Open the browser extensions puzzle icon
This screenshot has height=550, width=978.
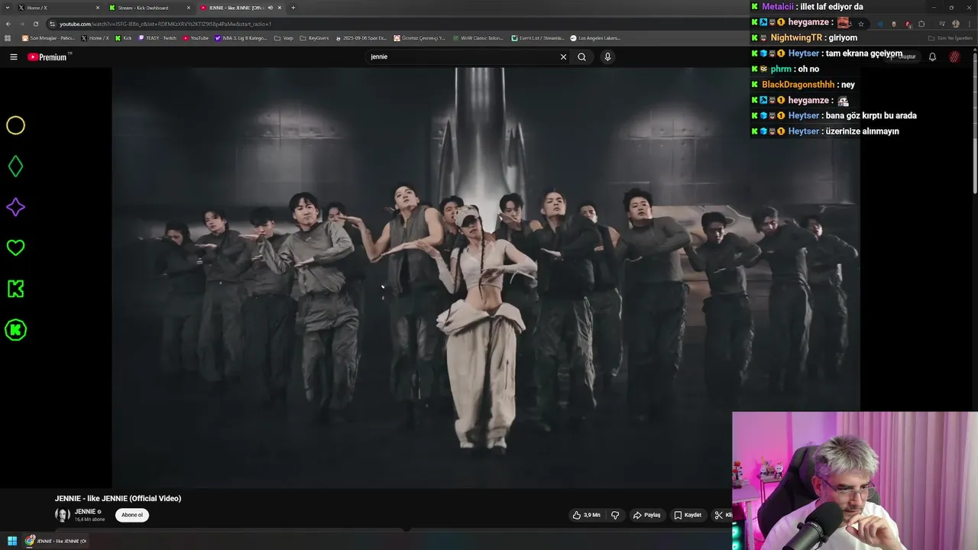click(x=921, y=24)
